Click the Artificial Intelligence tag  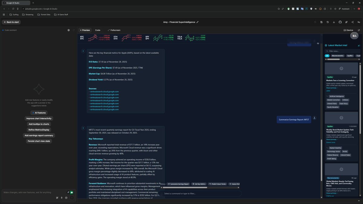(336, 96)
